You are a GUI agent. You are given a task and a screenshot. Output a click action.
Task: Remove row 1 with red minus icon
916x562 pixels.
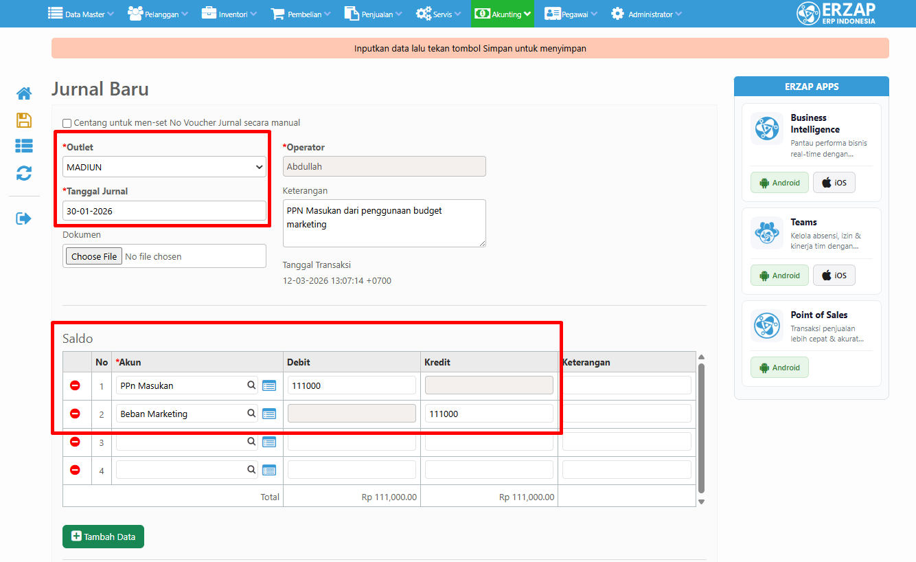point(76,385)
